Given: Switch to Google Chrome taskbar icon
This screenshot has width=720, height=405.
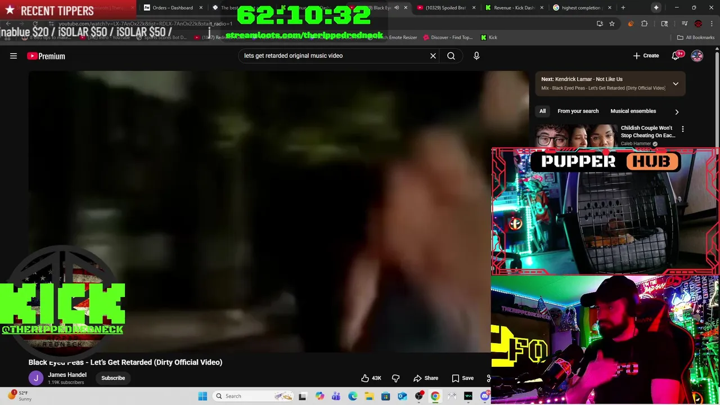Looking at the screenshot, I should point(435,396).
